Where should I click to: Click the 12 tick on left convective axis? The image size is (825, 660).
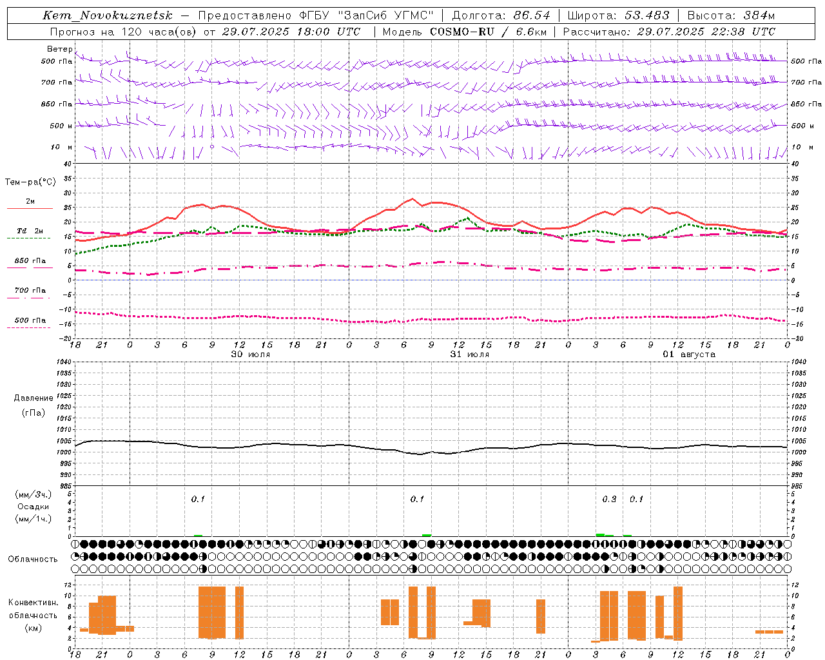tap(67, 585)
